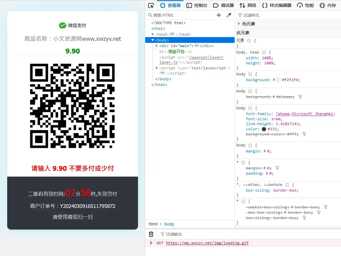Select the html opening tag row

coord(158,29)
